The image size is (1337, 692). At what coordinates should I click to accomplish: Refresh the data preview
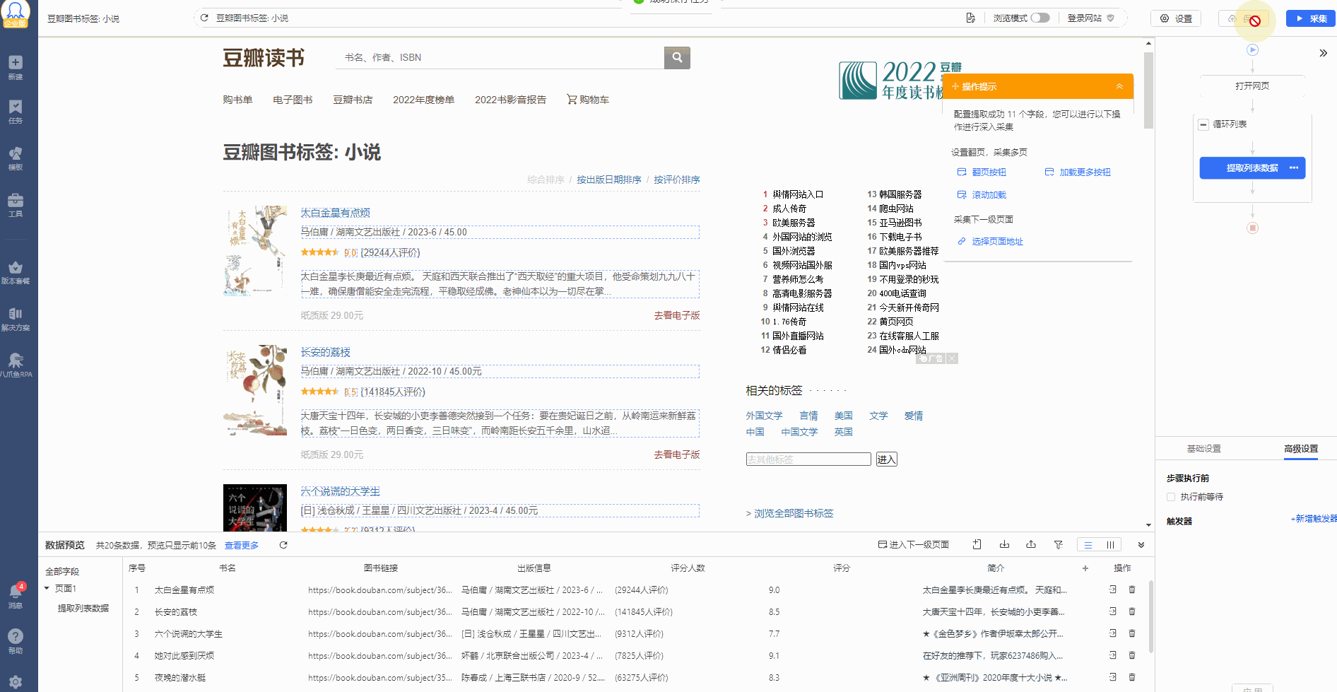click(x=283, y=545)
